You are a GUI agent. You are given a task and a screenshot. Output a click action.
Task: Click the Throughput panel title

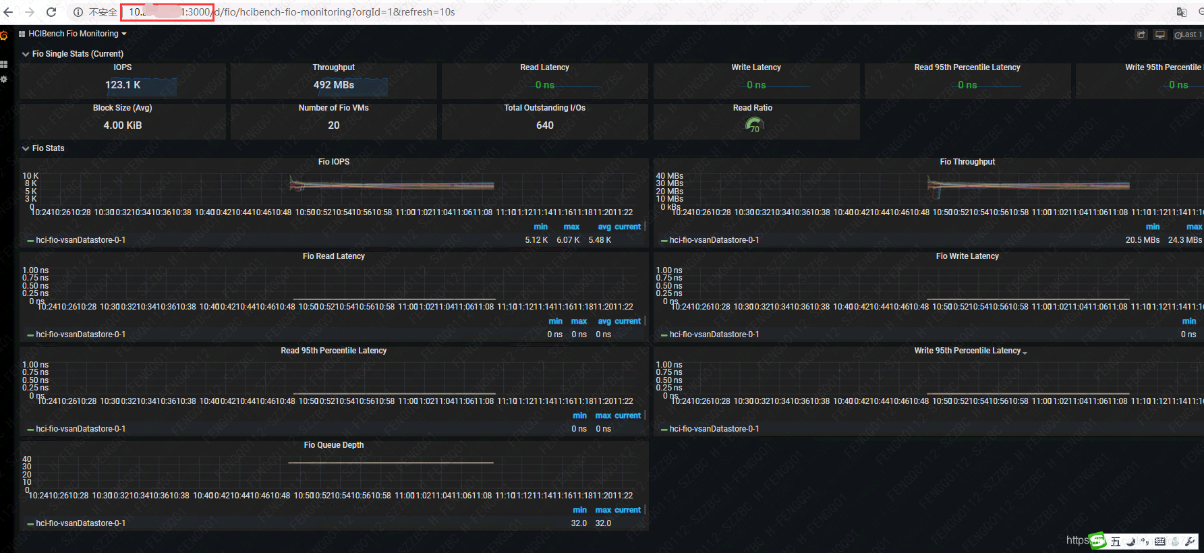click(x=334, y=67)
